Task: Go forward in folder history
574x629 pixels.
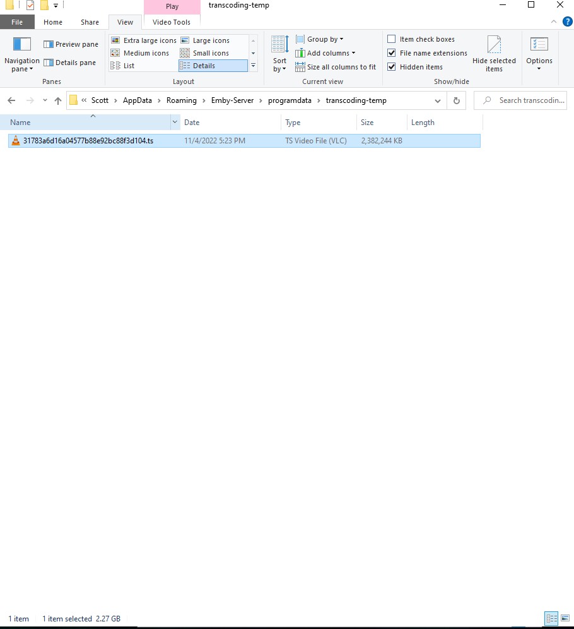Action: 30,100
